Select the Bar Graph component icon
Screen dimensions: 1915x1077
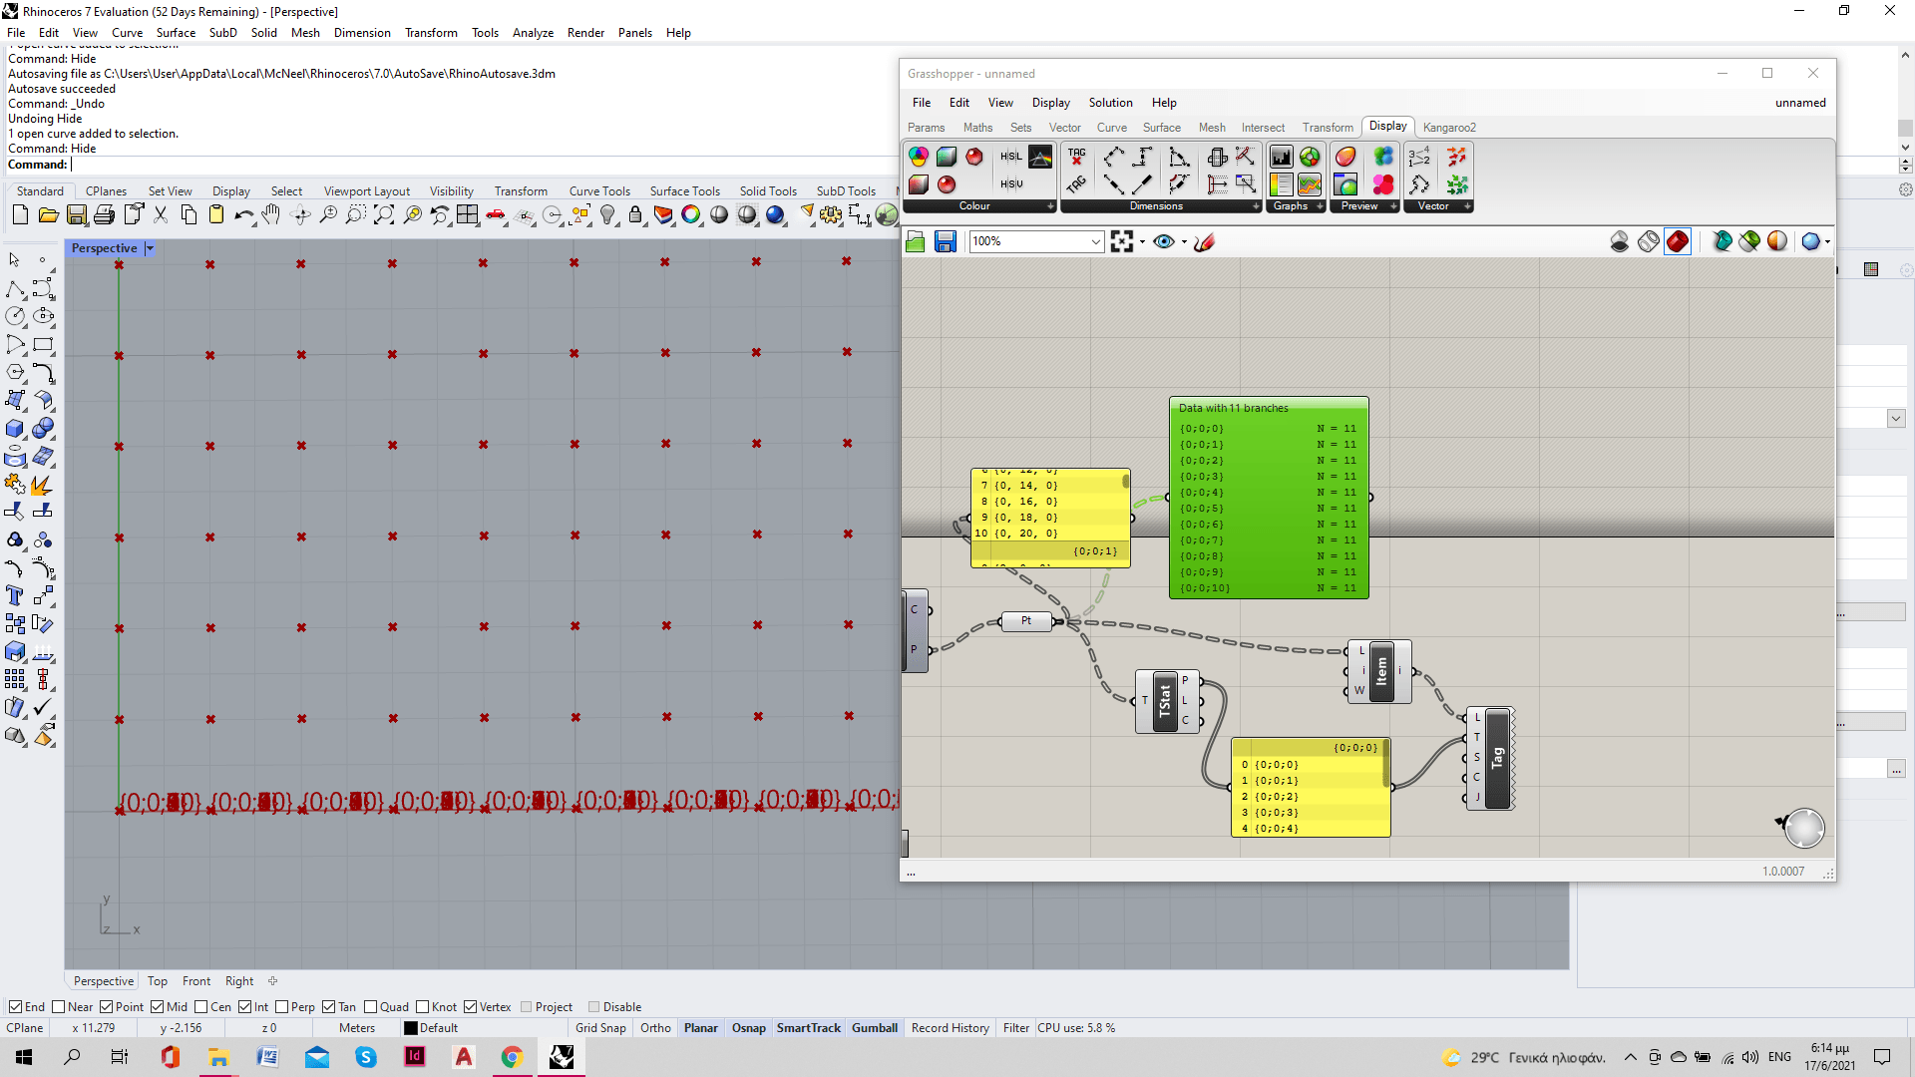tap(1282, 157)
